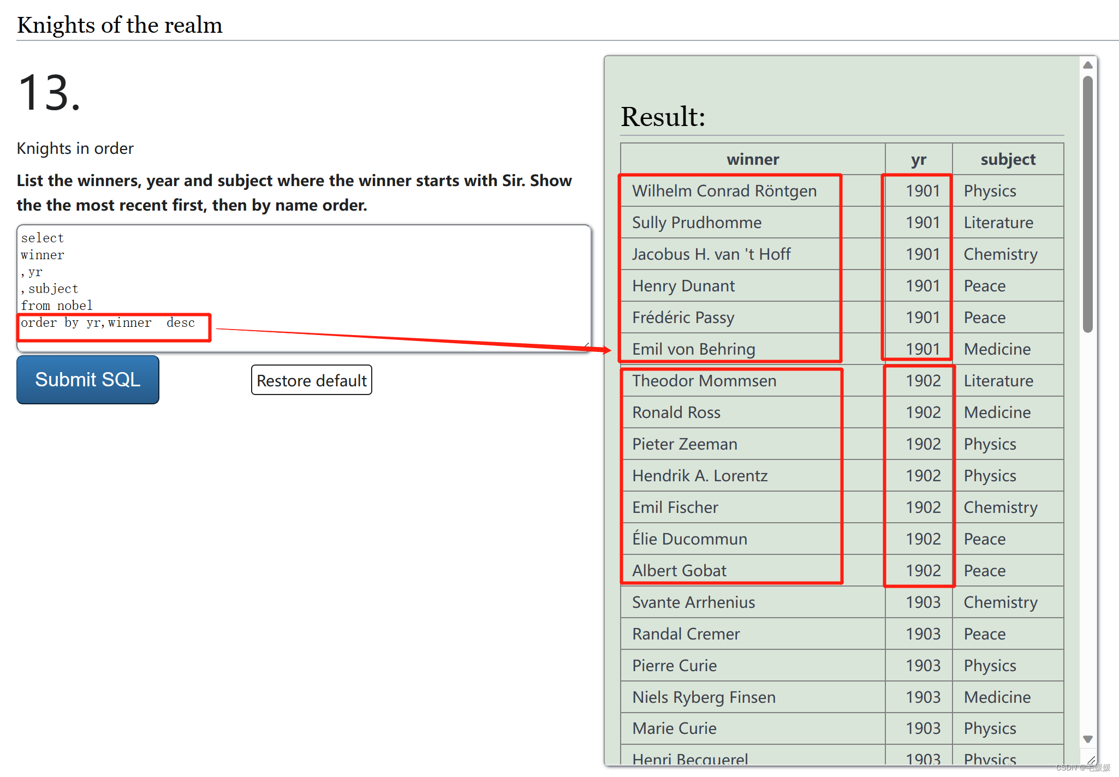Click the Knights of the realm heading
Screen dimensions: 1119x777
(x=120, y=25)
